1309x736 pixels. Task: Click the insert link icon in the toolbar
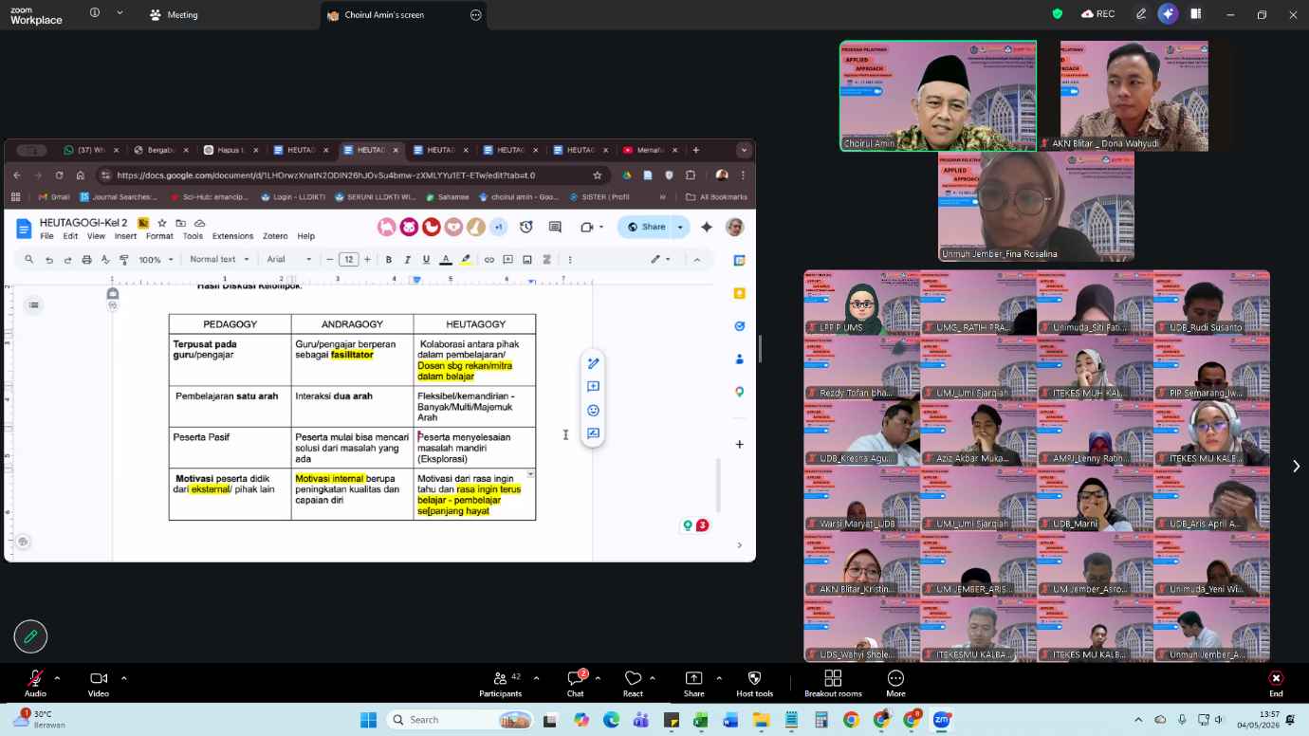coord(489,260)
